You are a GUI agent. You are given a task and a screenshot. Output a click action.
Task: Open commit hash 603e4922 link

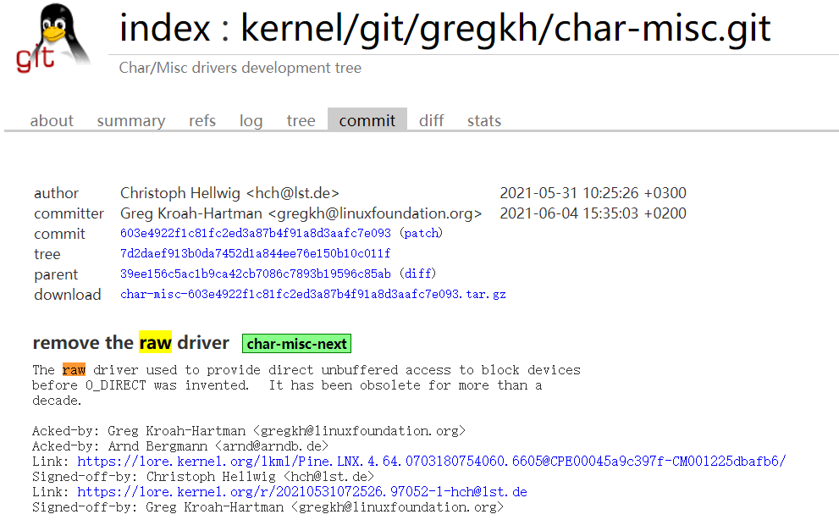click(256, 234)
